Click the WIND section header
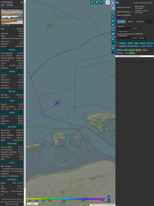Screen dimensions: 154x206 12,101
